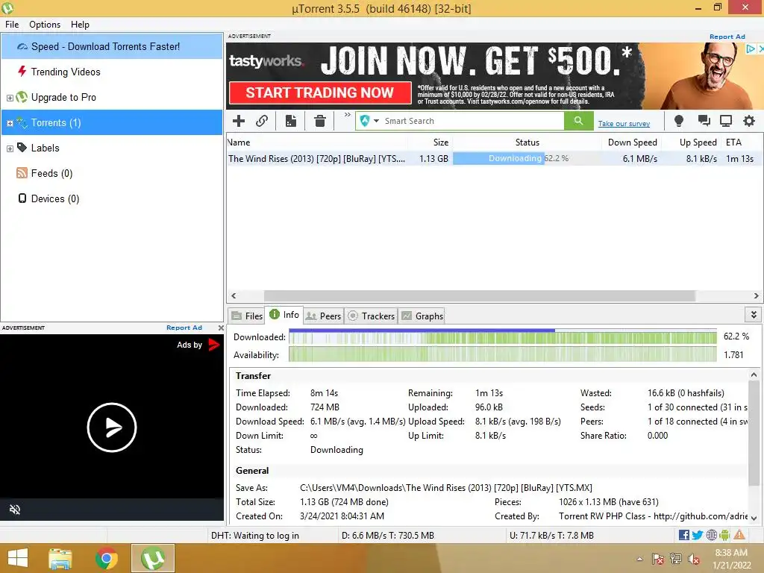Click Report Ad above top banner
764x573 pixels.
click(x=727, y=37)
